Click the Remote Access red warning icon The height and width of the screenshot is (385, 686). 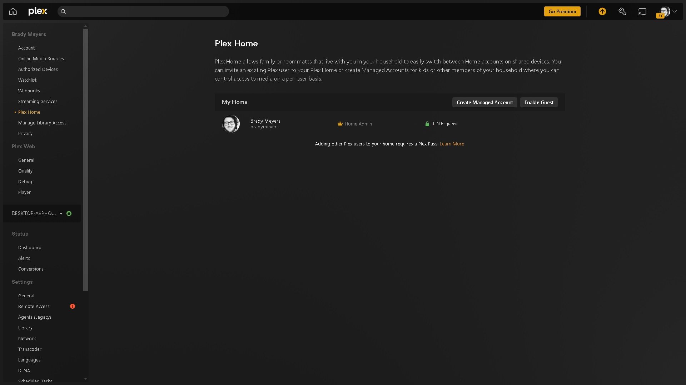coord(73,306)
